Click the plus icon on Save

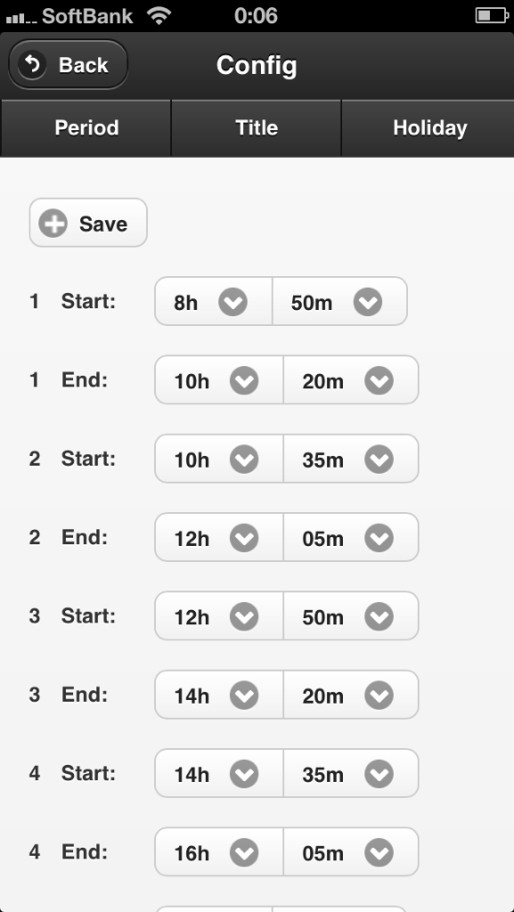click(x=53, y=224)
